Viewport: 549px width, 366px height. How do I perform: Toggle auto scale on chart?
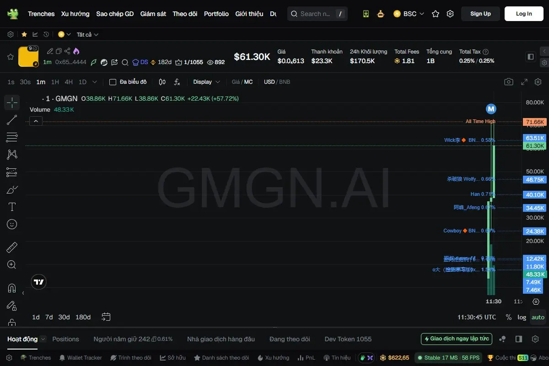tap(538, 317)
